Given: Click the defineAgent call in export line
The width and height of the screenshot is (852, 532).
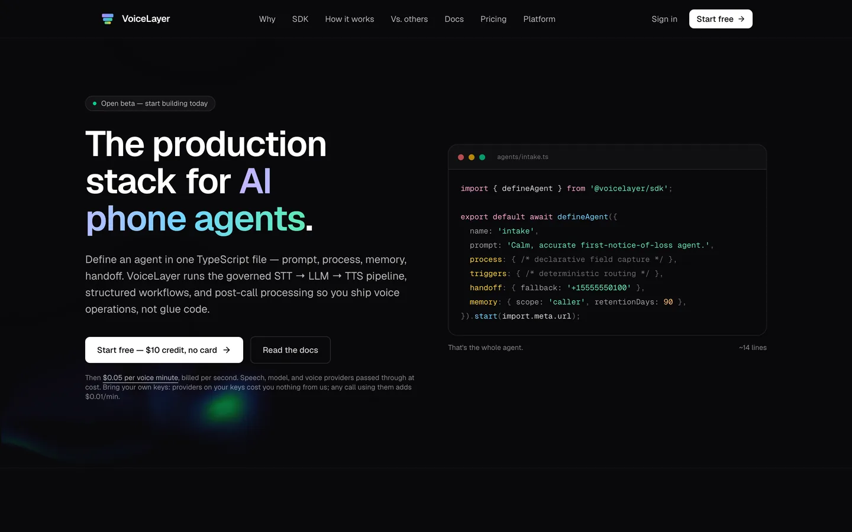Looking at the screenshot, I should click(x=583, y=217).
